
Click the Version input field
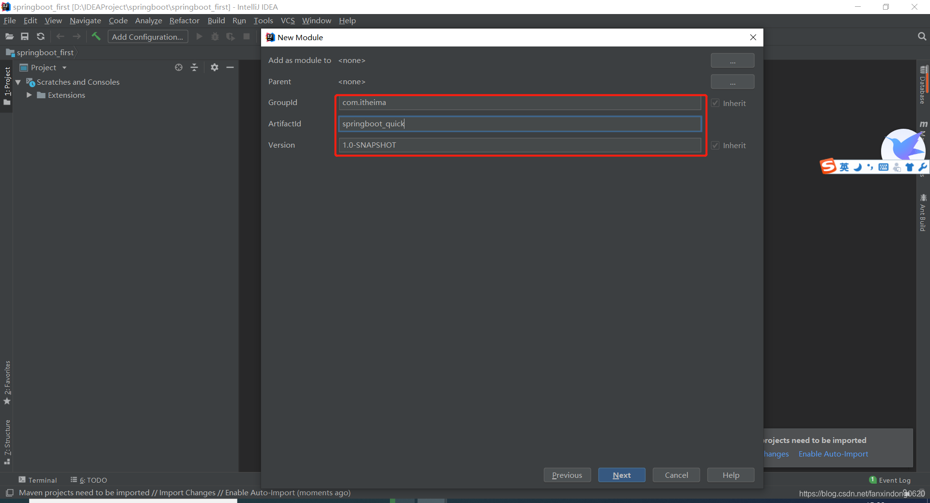click(520, 145)
